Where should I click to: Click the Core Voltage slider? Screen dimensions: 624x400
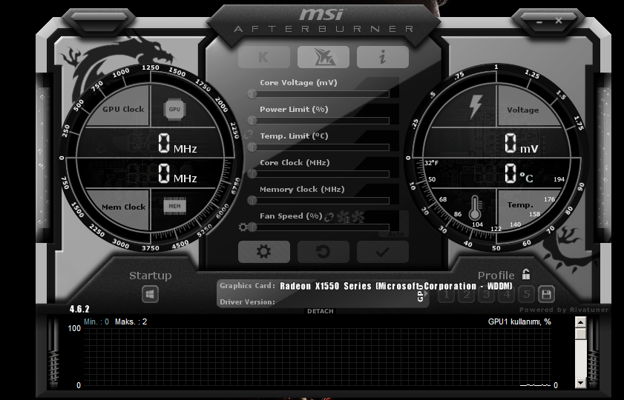(318, 94)
